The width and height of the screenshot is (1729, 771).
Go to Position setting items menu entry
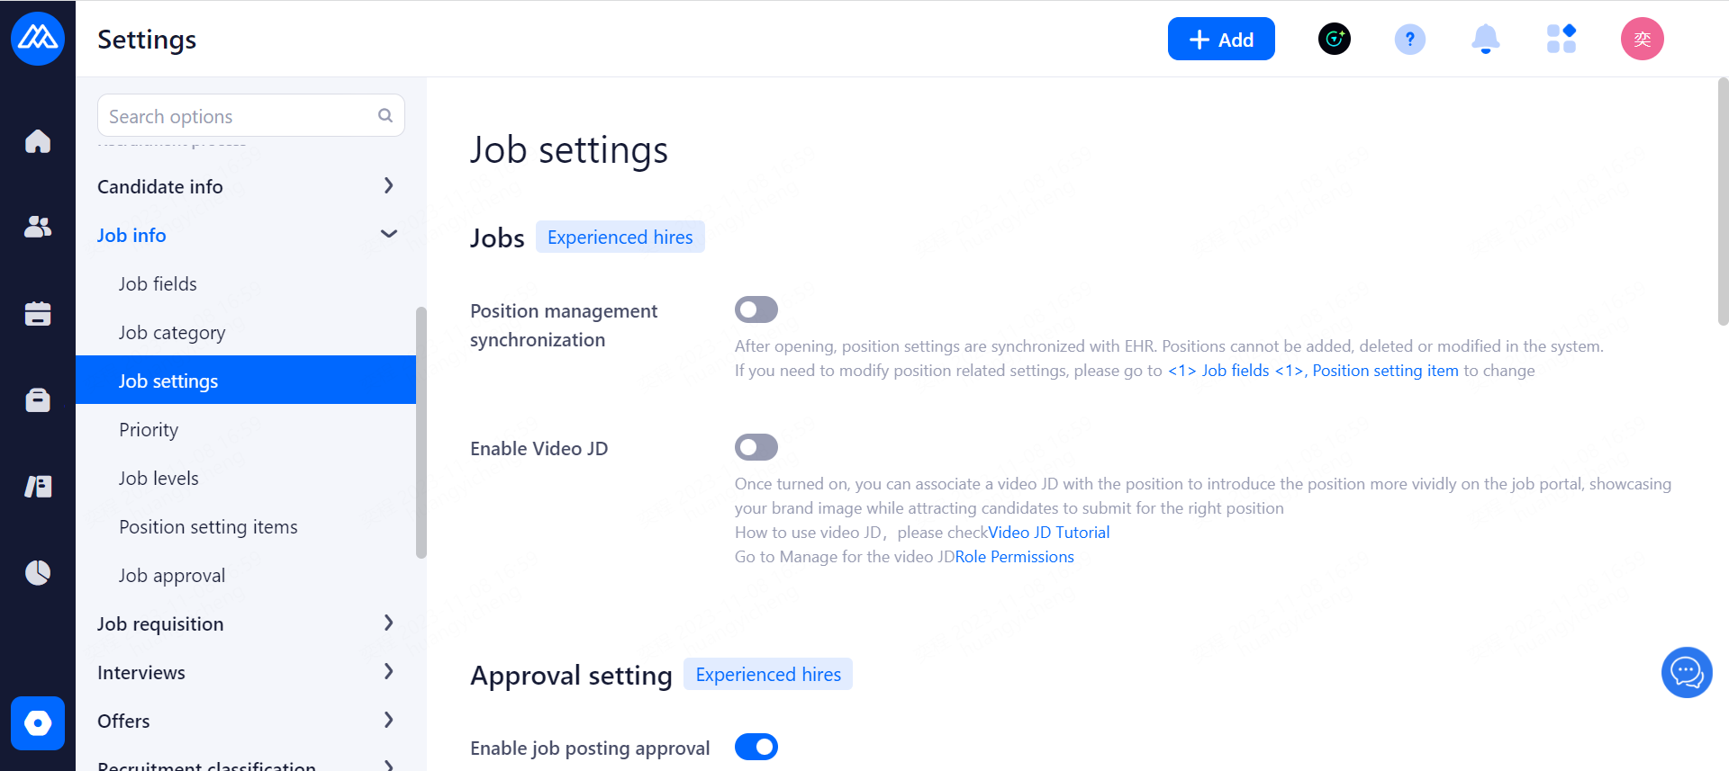click(x=208, y=527)
